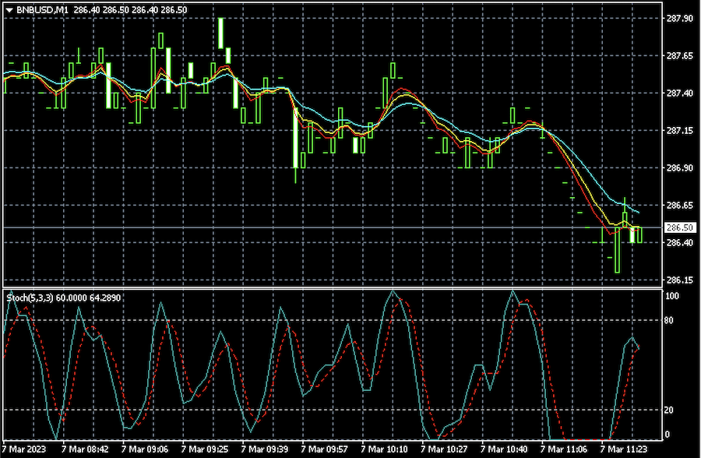The image size is (701, 458).
Task: Select the 286.15 price scale label
Action: (679, 280)
